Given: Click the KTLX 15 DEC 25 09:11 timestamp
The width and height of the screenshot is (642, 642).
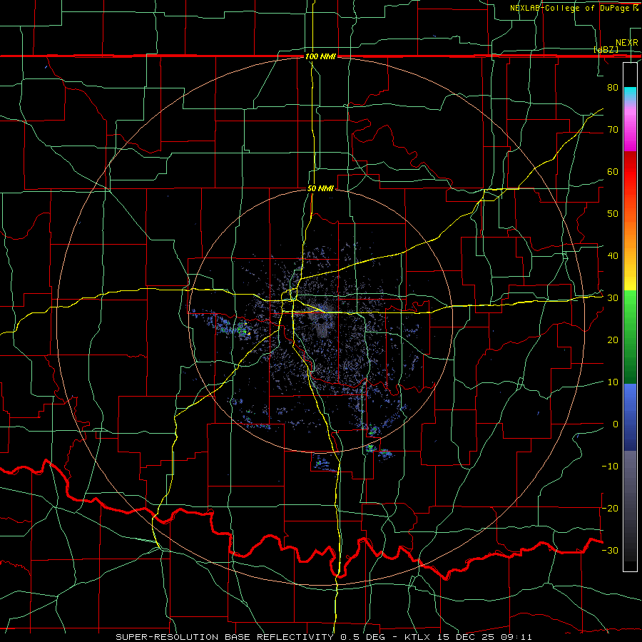Looking at the screenshot, I should click(x=468, y=637).
